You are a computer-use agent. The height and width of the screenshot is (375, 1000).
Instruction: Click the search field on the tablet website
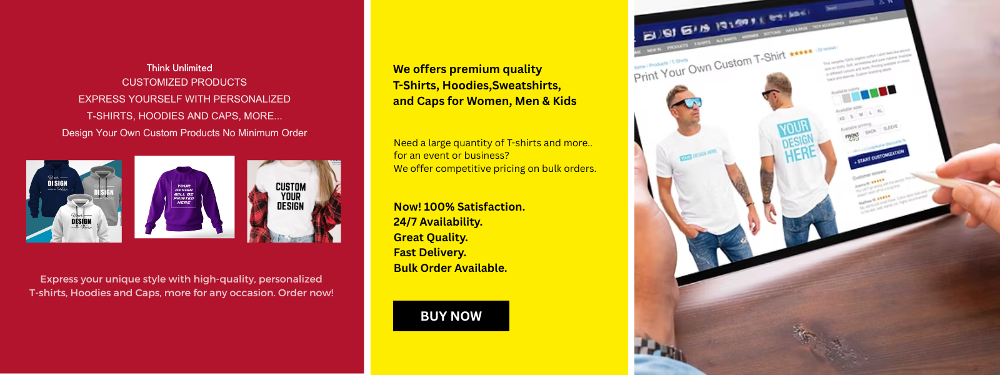tap(849, 7)
